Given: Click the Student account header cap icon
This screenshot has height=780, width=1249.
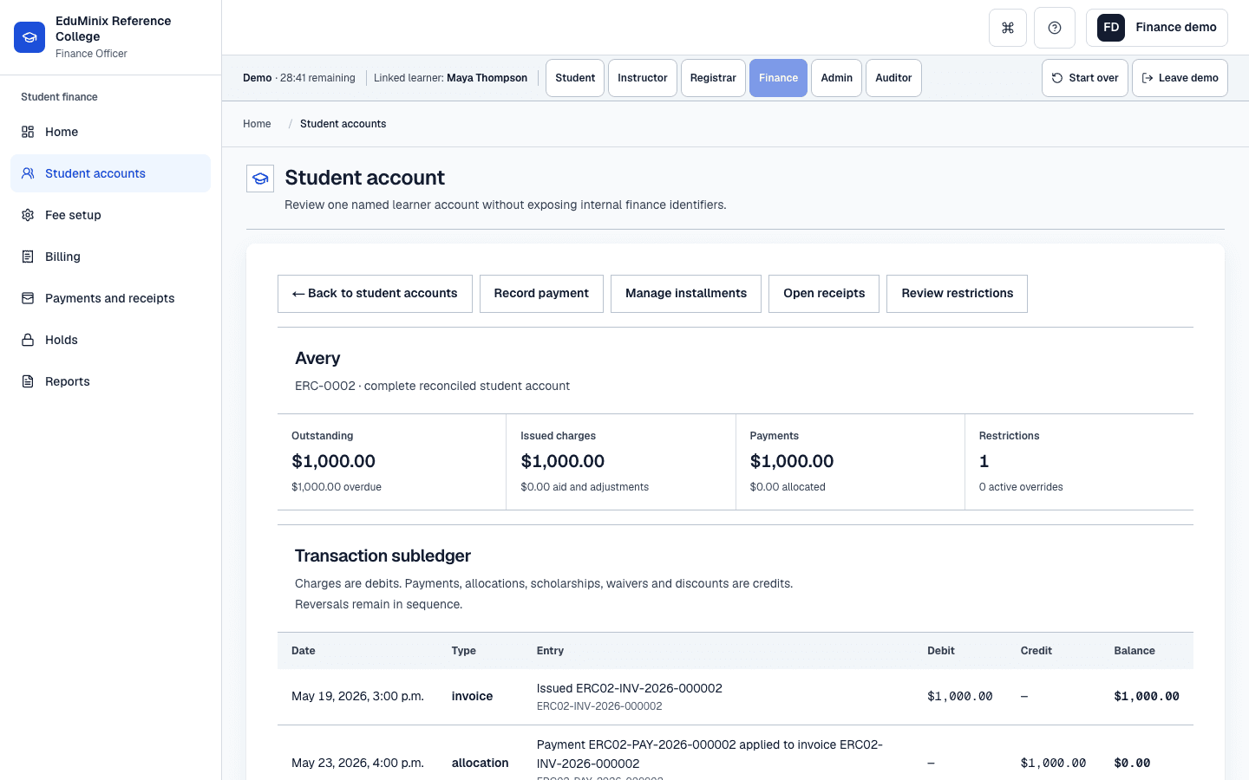Looking at the screenshot, I should (x=260, y=179).
